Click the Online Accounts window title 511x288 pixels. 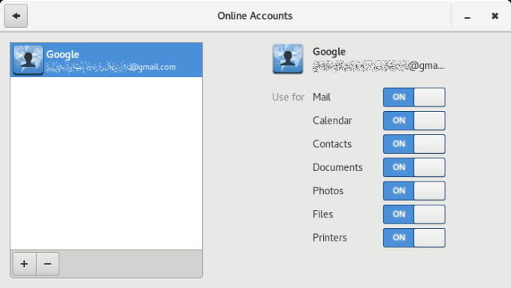[255, 16]
